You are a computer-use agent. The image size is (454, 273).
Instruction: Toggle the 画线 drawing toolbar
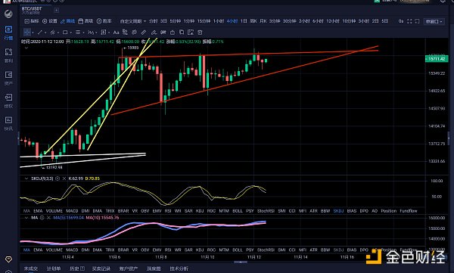click(x=67, y=21)
